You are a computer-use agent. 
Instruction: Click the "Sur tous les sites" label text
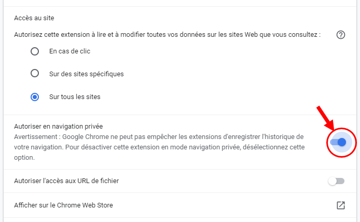click(75, 96)
